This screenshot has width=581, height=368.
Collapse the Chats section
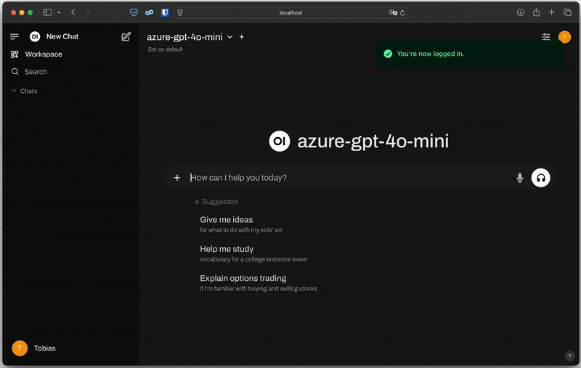tap(25, 91)
